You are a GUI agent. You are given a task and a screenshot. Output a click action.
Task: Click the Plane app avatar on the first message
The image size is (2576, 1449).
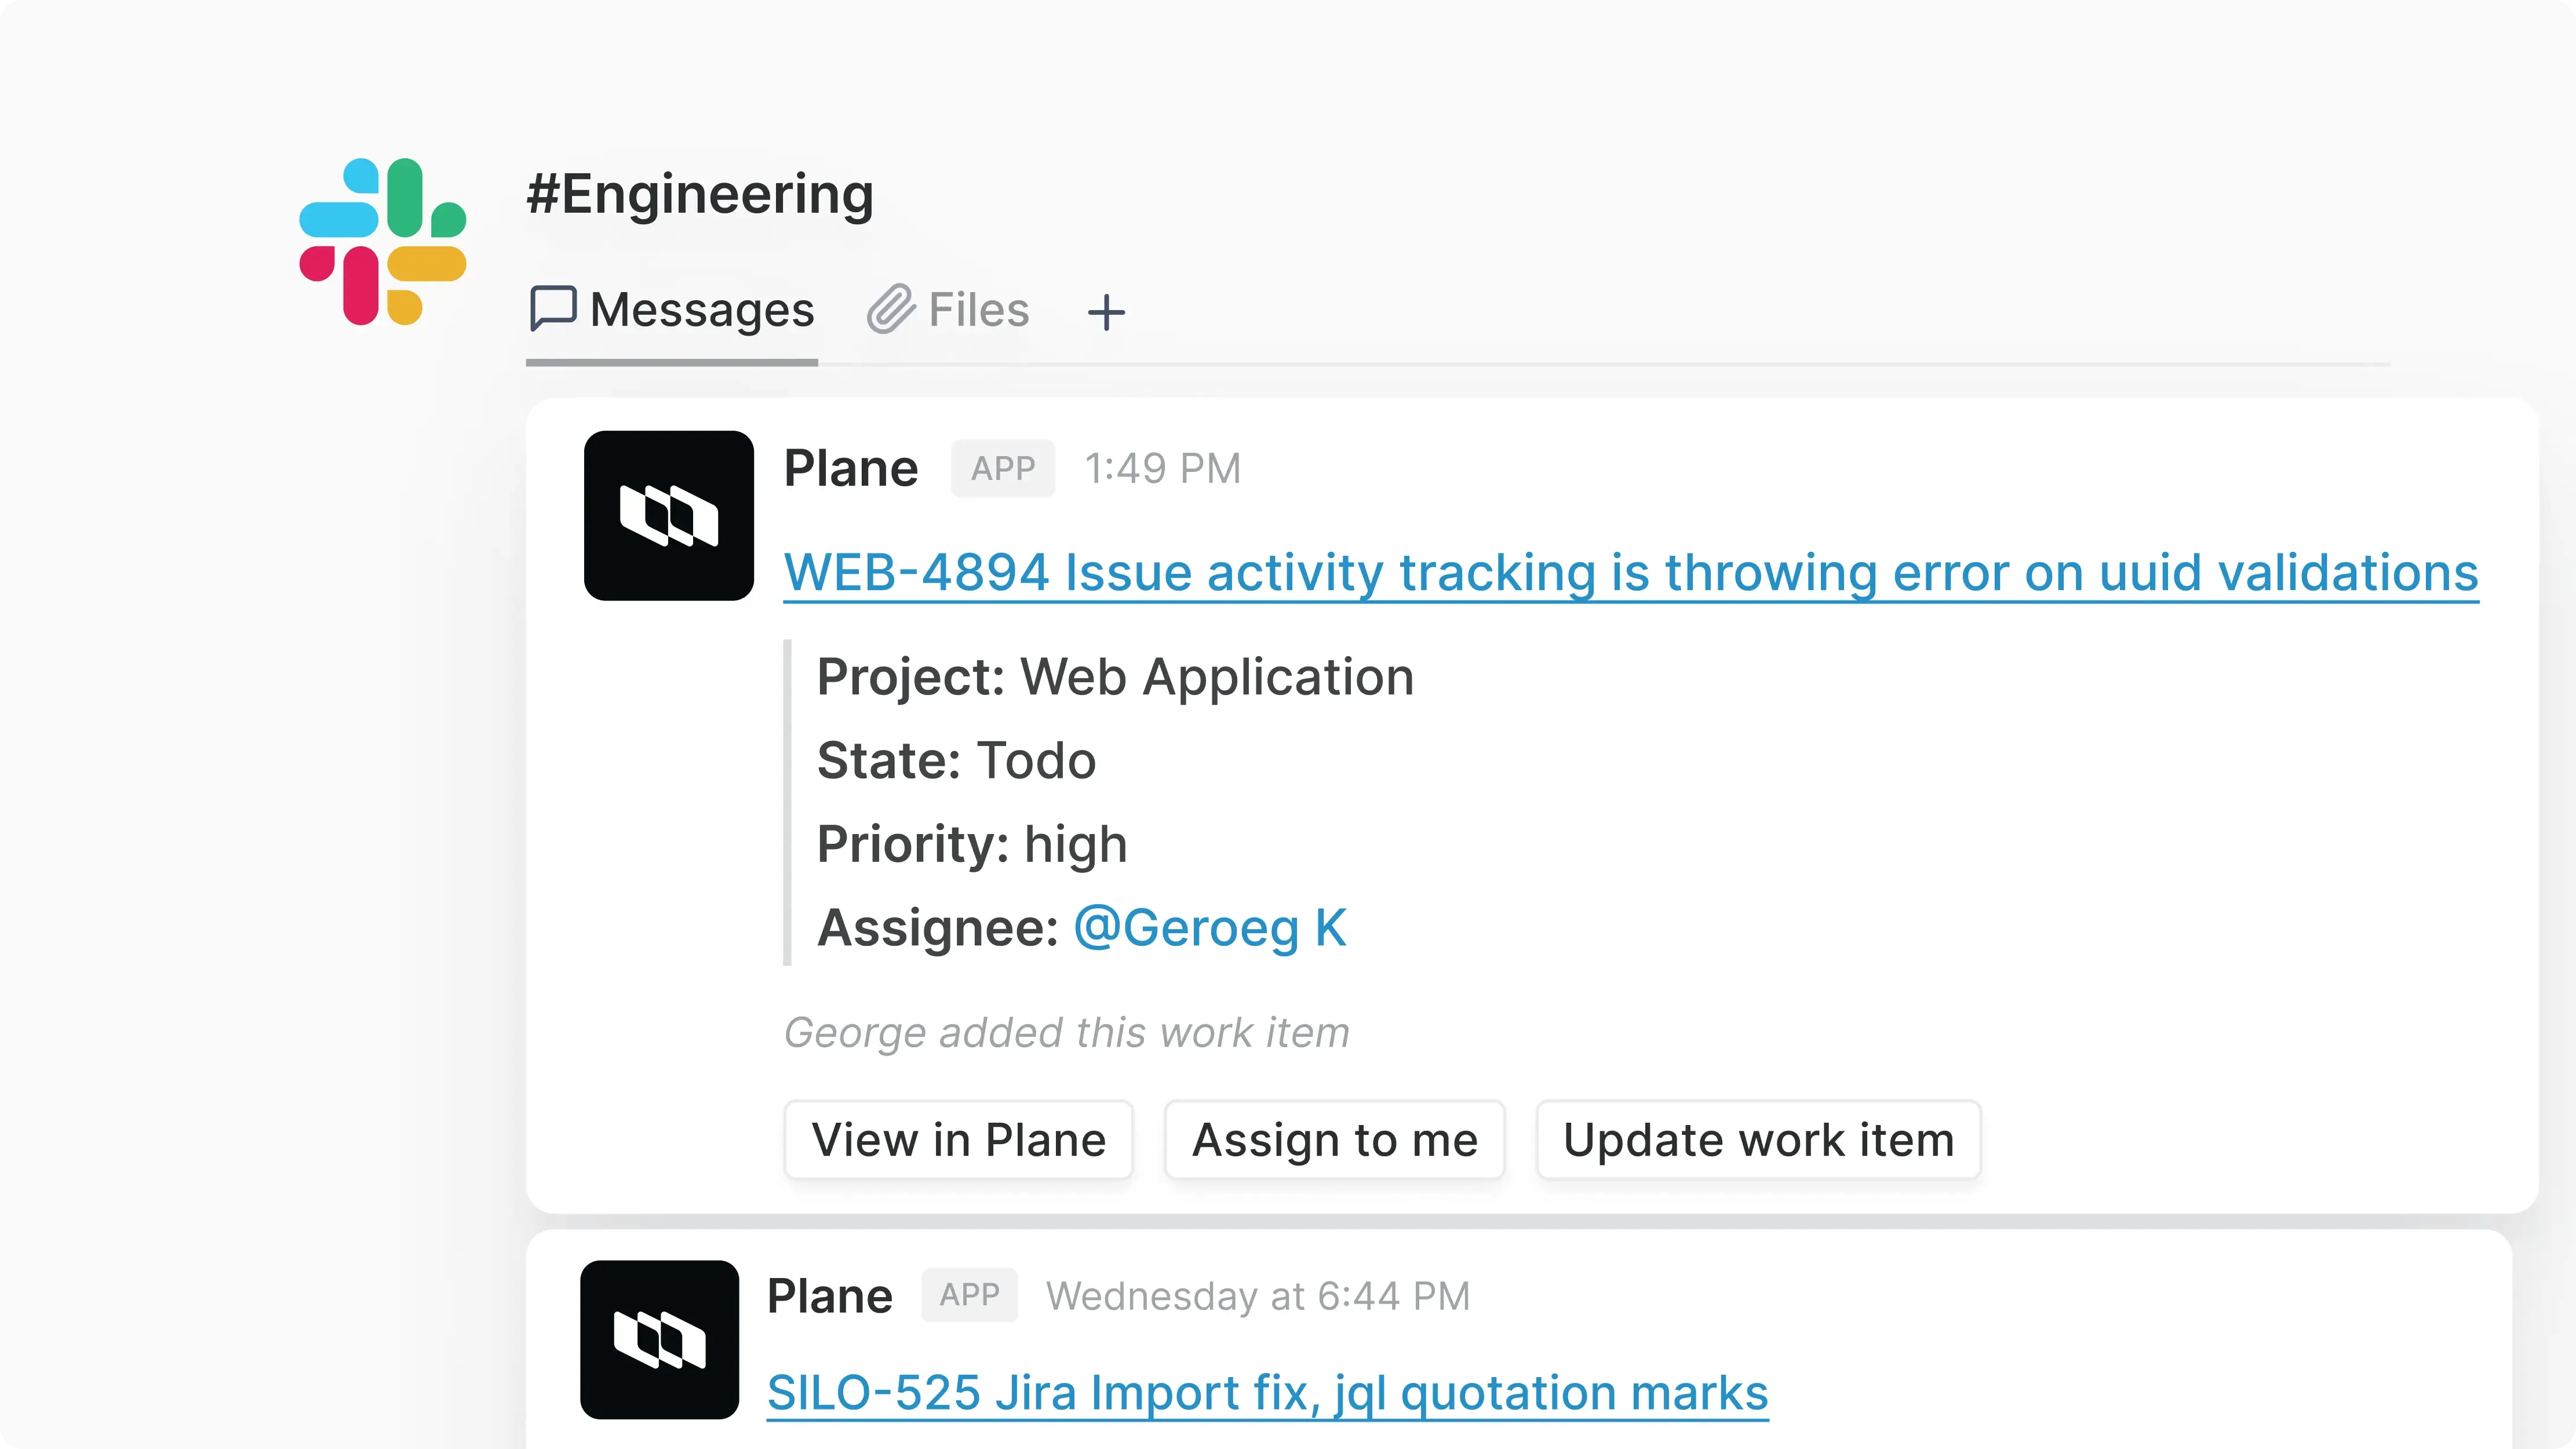coord(668,516)
